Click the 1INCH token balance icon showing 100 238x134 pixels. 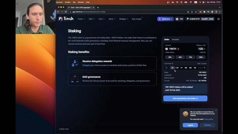pyautogui.click(x=179, y=19)
